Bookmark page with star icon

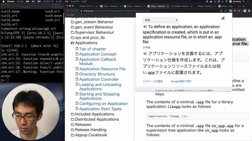226,11
